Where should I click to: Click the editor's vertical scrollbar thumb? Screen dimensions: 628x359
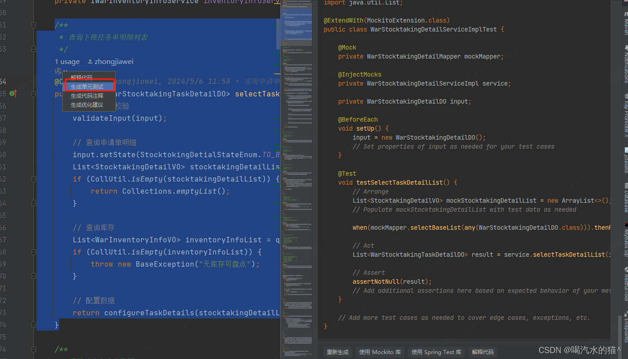(x=278, y=34)
